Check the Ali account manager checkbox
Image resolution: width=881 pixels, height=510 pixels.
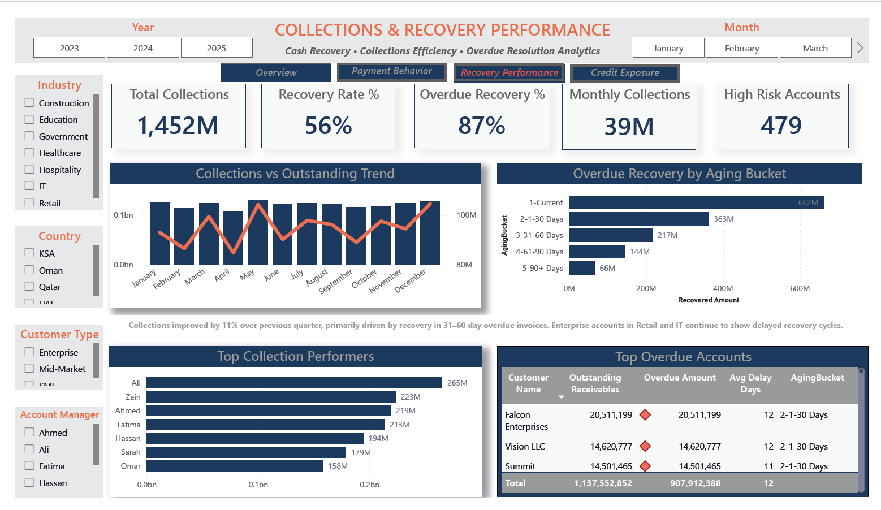coord(29,450)
